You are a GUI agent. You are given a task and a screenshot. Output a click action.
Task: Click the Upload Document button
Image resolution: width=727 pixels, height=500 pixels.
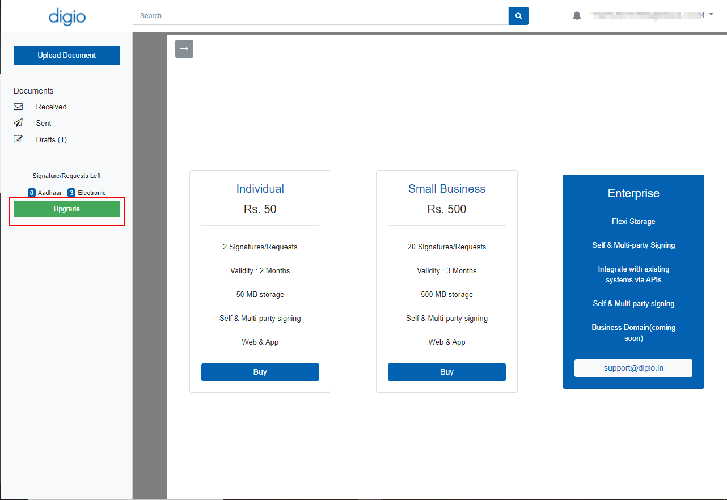click(x=66, y=55)
